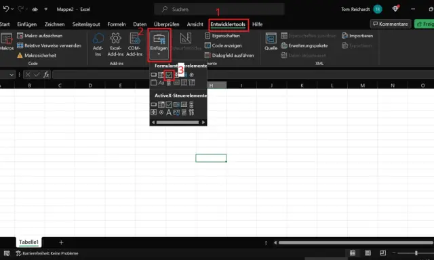Screen dimensions: 434x260
Task: Switch to the Seitenlayout tab
Action: [x=86, y=24]
